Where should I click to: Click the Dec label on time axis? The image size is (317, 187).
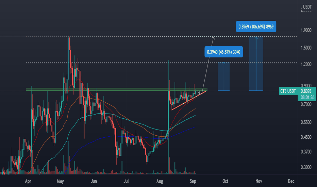(x=291, y=181)
